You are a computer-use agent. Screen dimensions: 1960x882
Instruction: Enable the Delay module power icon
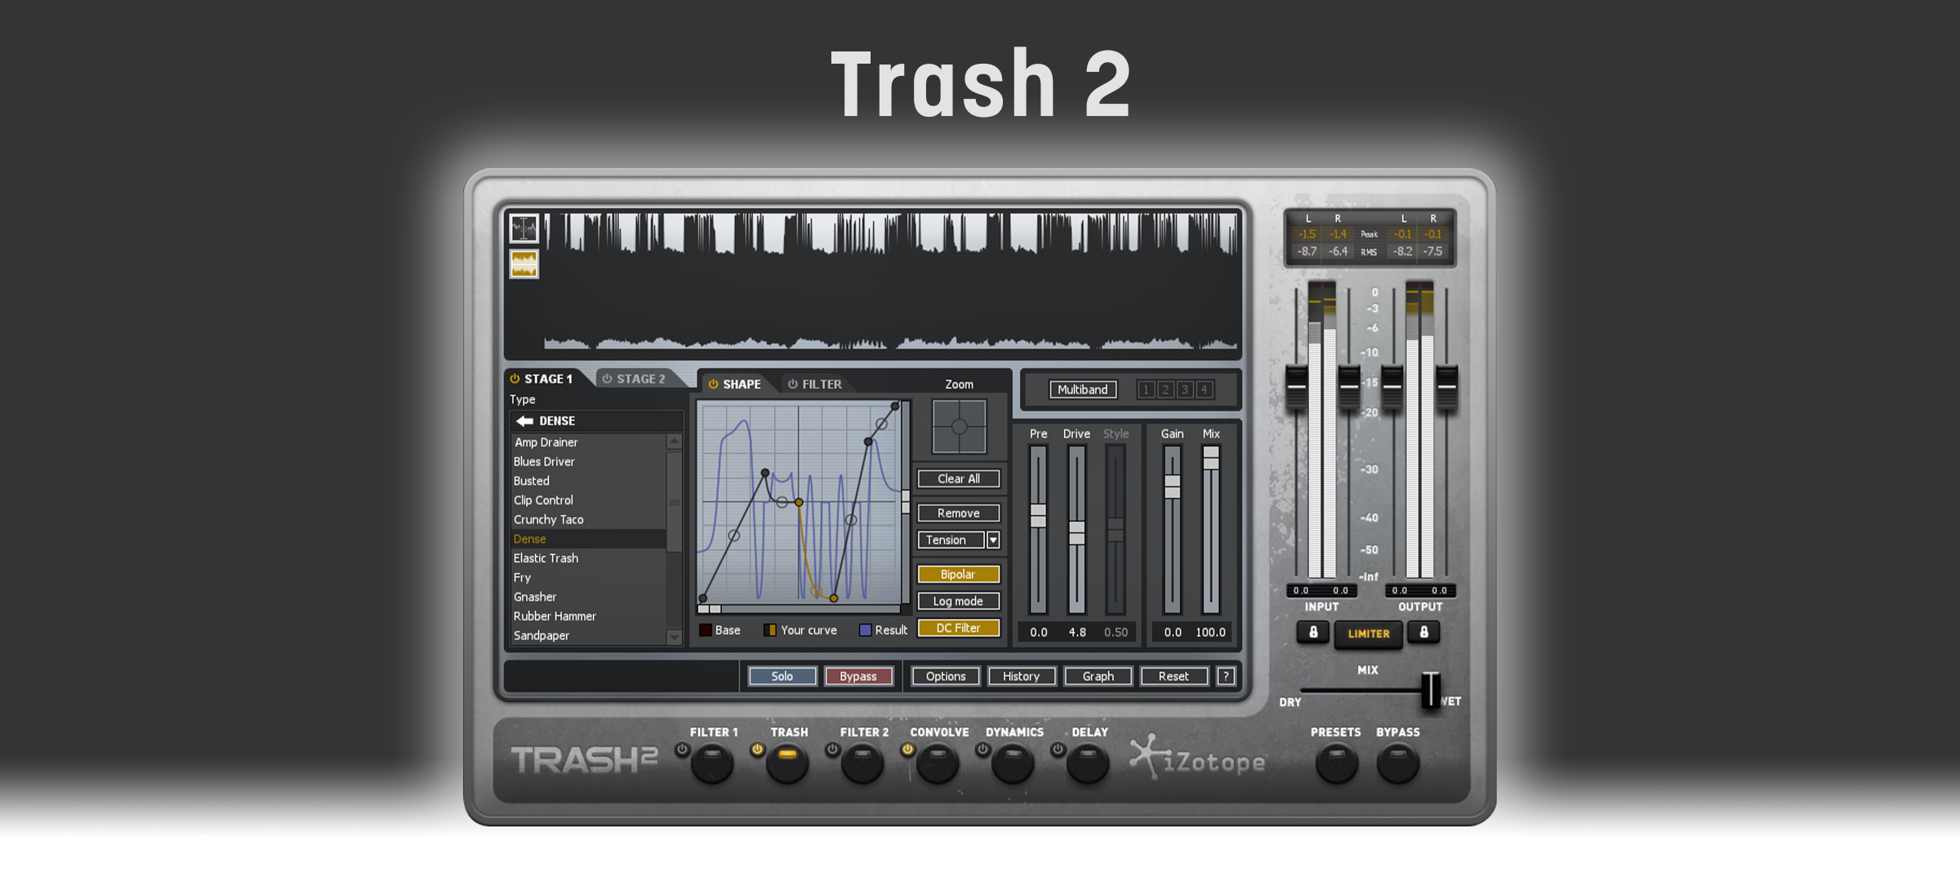click(1058, 749)
